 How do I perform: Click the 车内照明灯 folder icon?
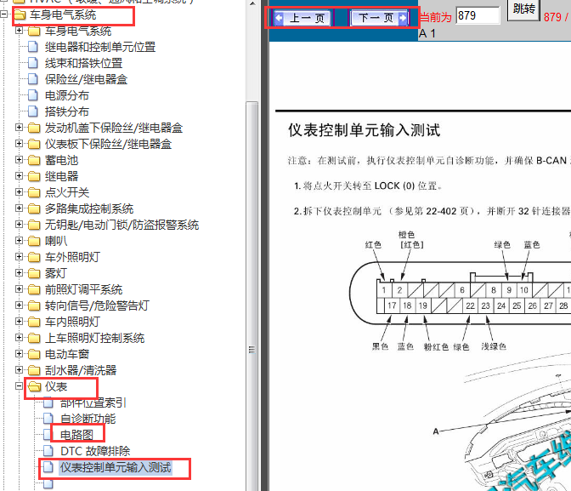[x=34, y=322]
